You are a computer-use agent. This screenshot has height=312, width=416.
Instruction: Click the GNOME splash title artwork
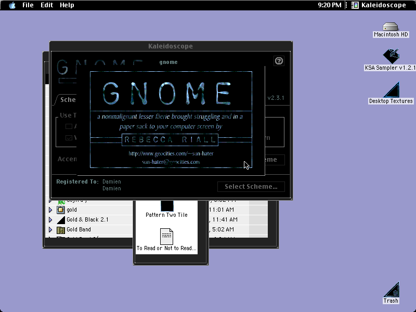167,94
